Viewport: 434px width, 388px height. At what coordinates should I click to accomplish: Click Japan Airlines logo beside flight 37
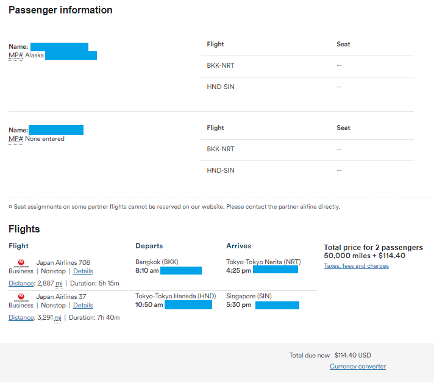tap(21, 297)
